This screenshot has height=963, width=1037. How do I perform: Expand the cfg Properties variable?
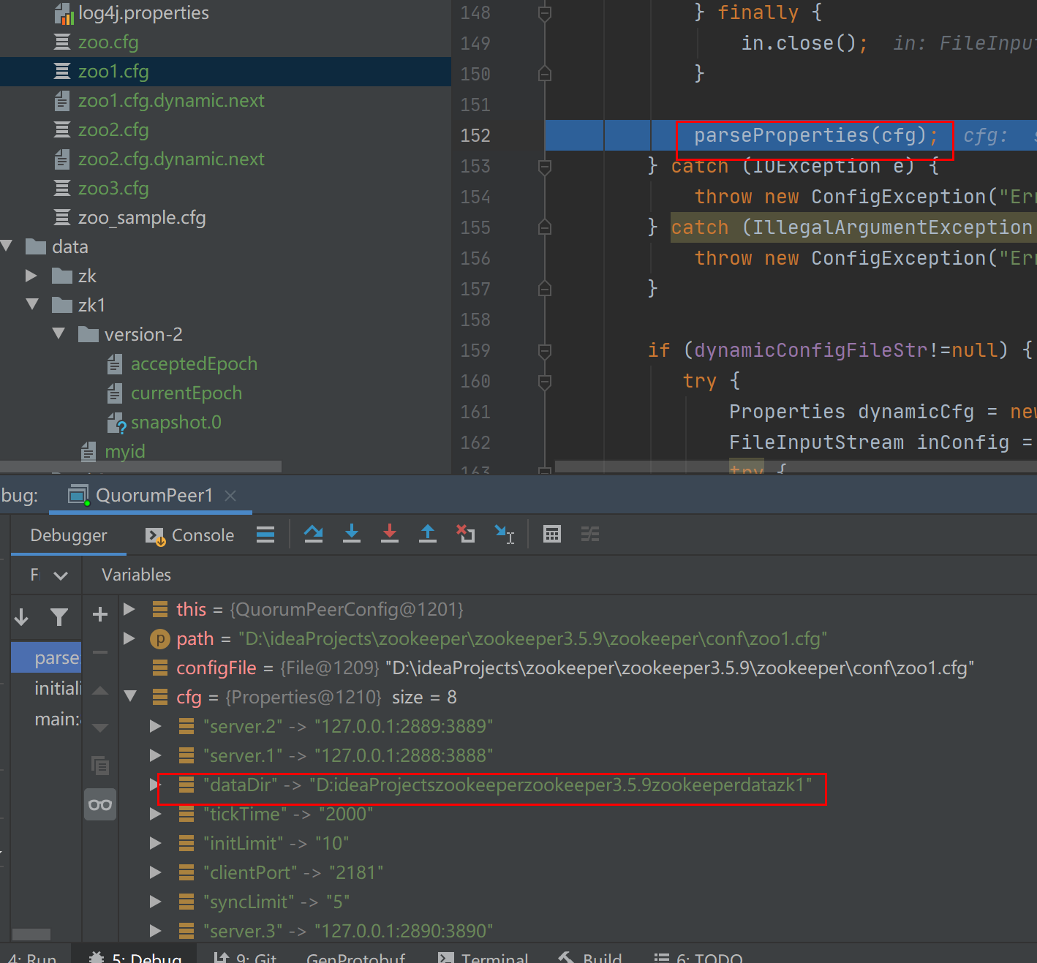point(130,696)
